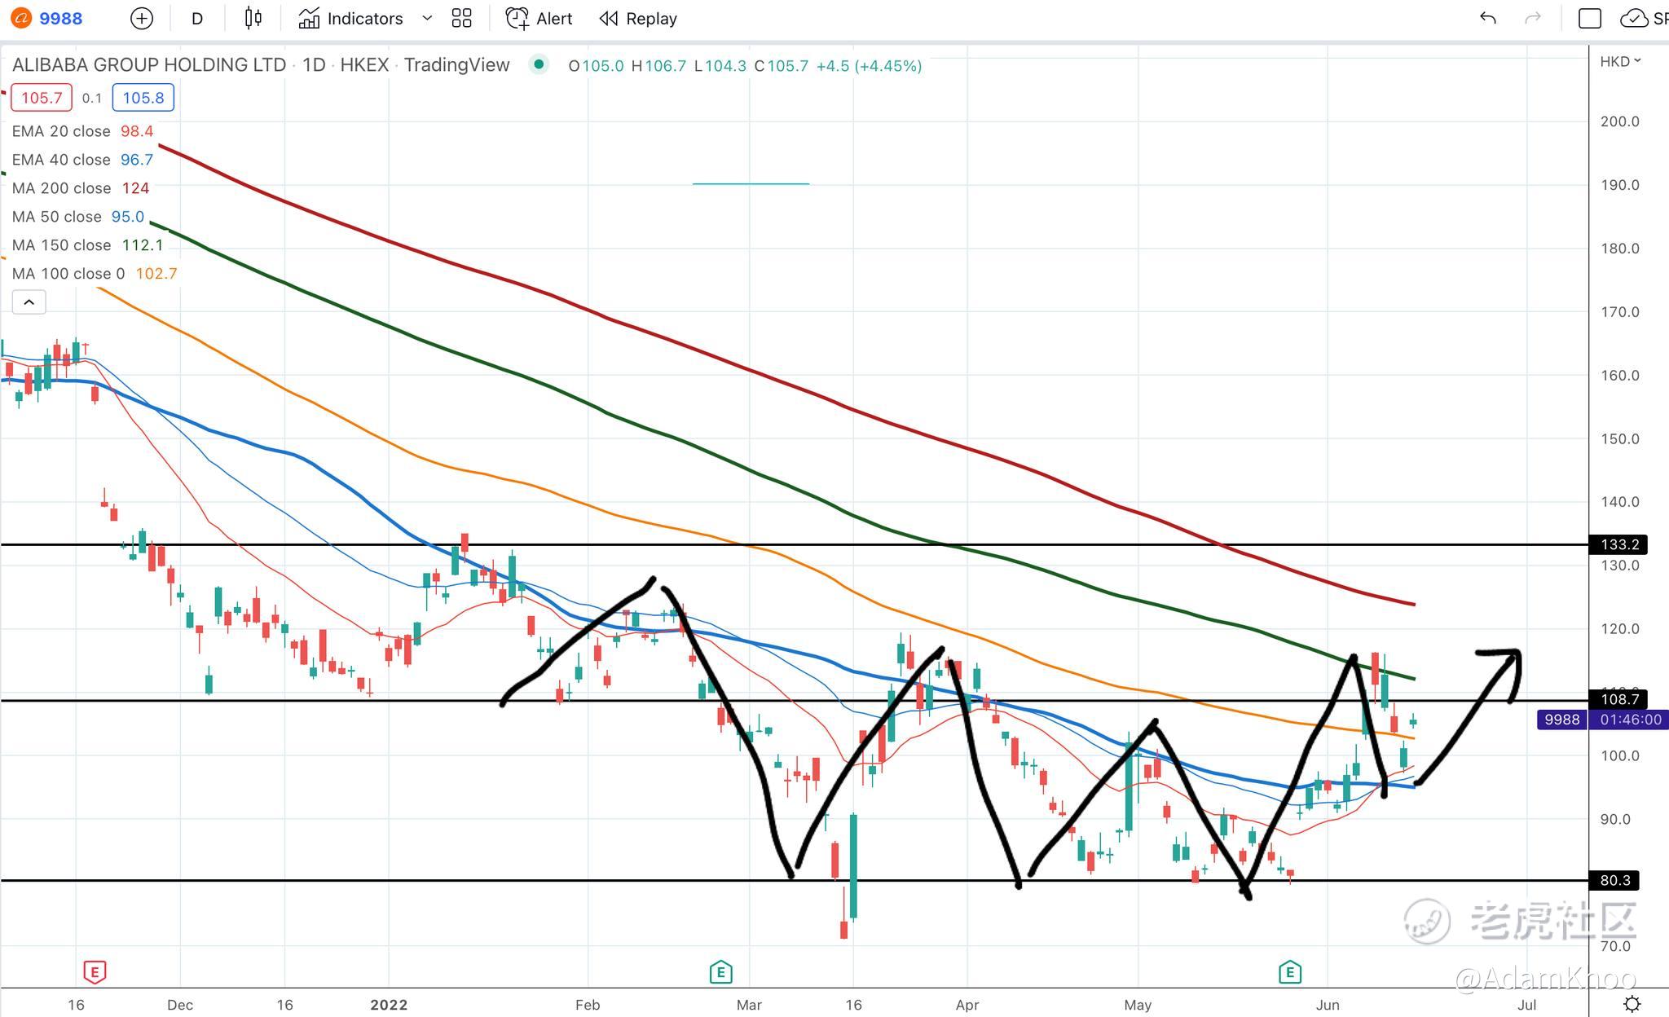Viewport: 1669px width, 1017px height.
Task: Click the red sell price 105.7 button
Action: click(41, 98)
